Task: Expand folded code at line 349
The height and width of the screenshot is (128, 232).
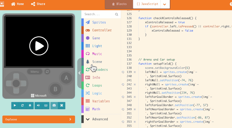Action: pyautogui.click(x=135, y=109)
